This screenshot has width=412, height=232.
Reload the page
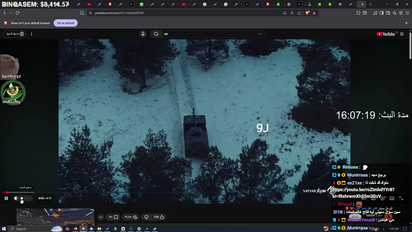[x=17, y=13]
